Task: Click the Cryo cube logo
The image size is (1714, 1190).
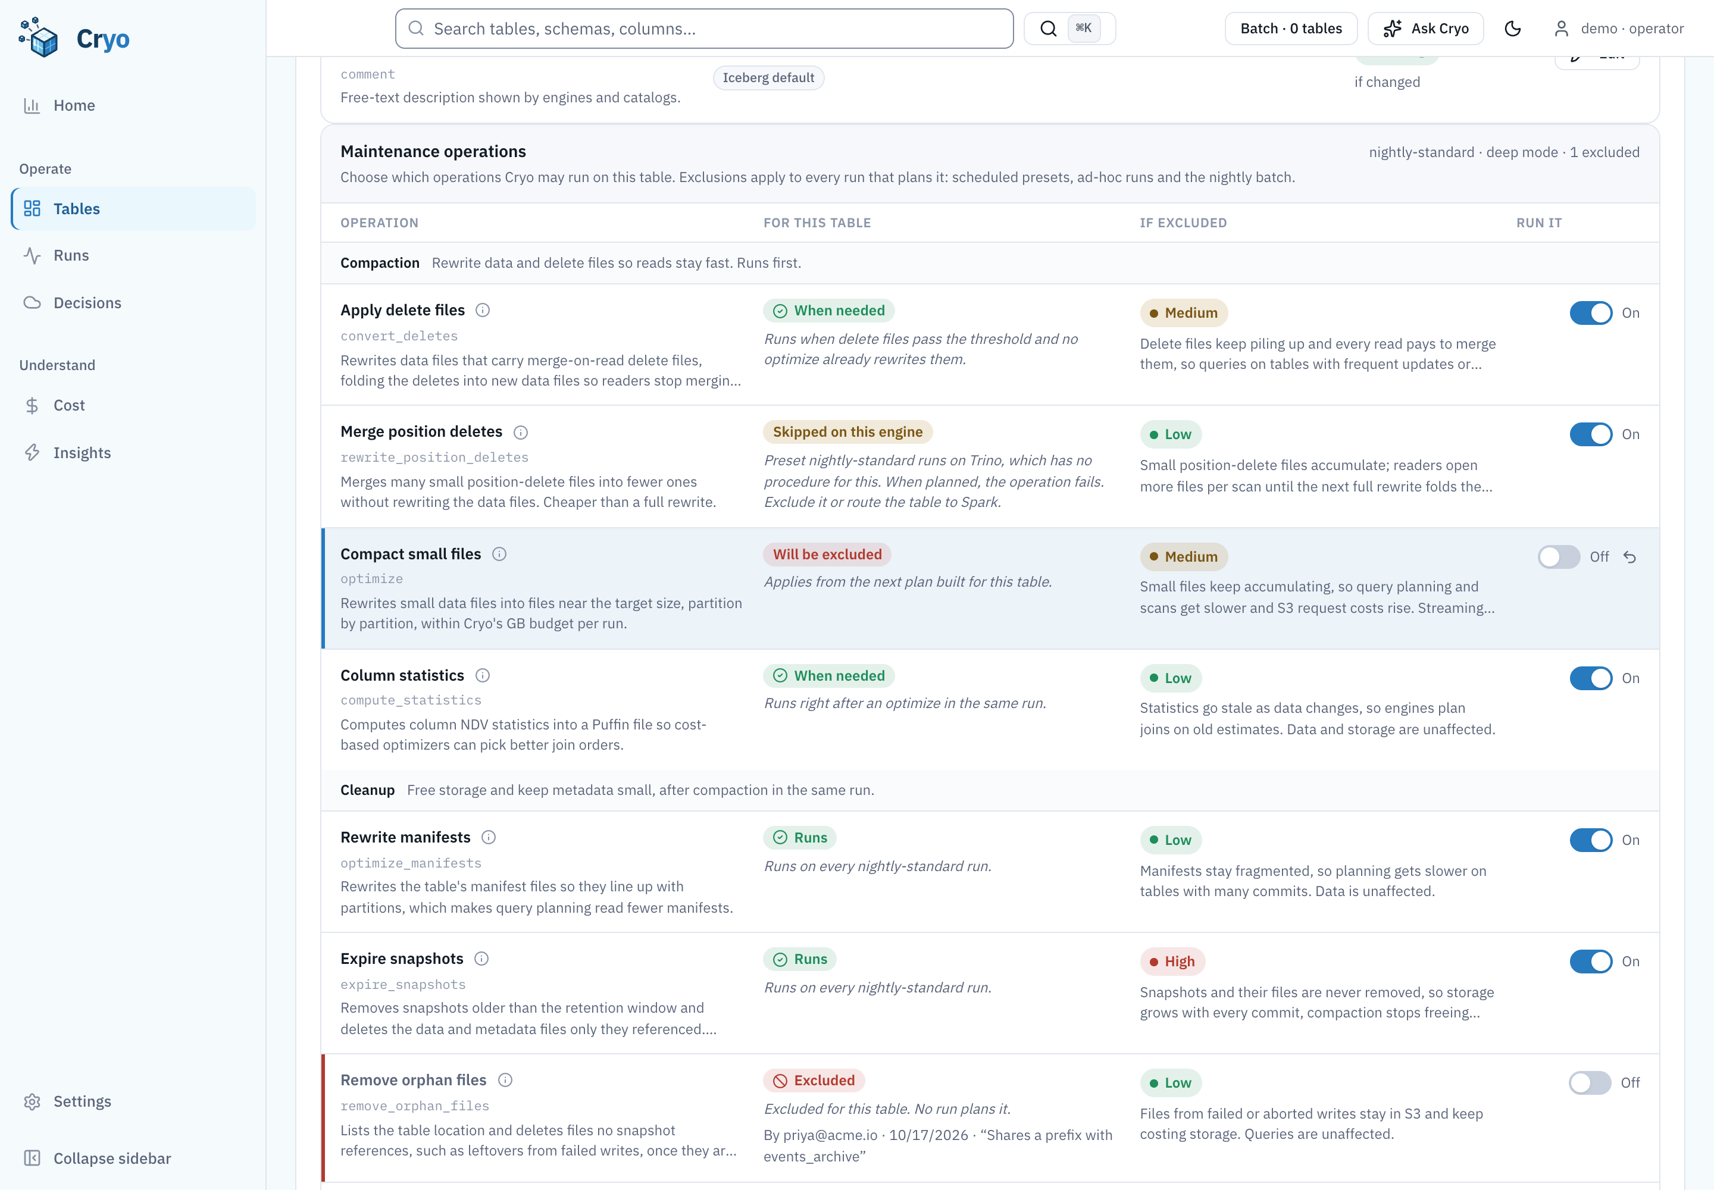Action: 39,37
